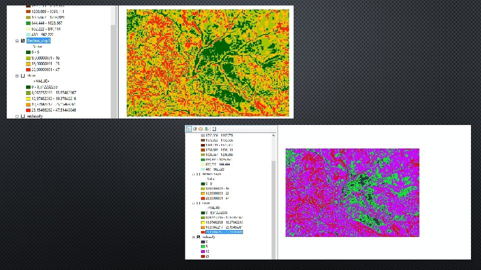
Task: Select slope layer name in lower panel
Action: point(206,203)
